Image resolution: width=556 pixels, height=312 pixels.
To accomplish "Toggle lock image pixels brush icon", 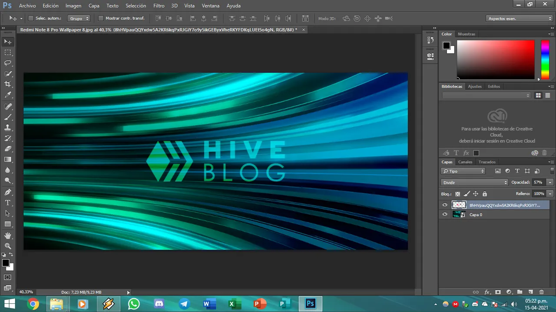I will pos(467,194).
